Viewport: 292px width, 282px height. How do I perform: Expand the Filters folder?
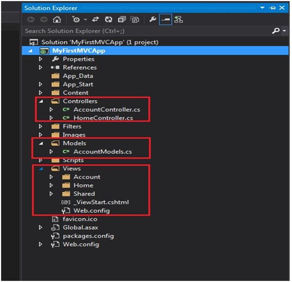tap(40, 126)
